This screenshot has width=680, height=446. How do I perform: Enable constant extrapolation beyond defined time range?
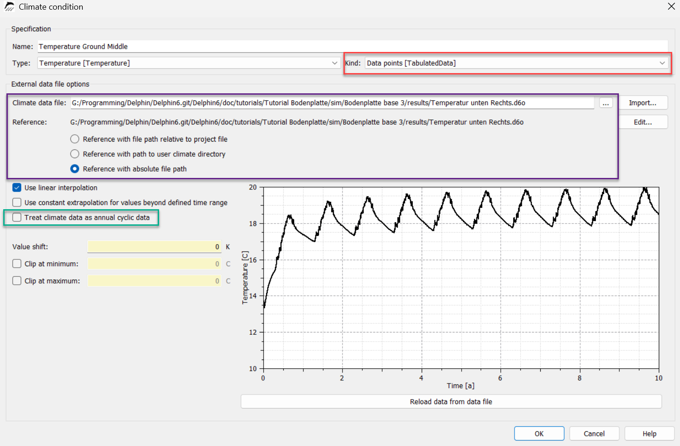coord(17,202)
